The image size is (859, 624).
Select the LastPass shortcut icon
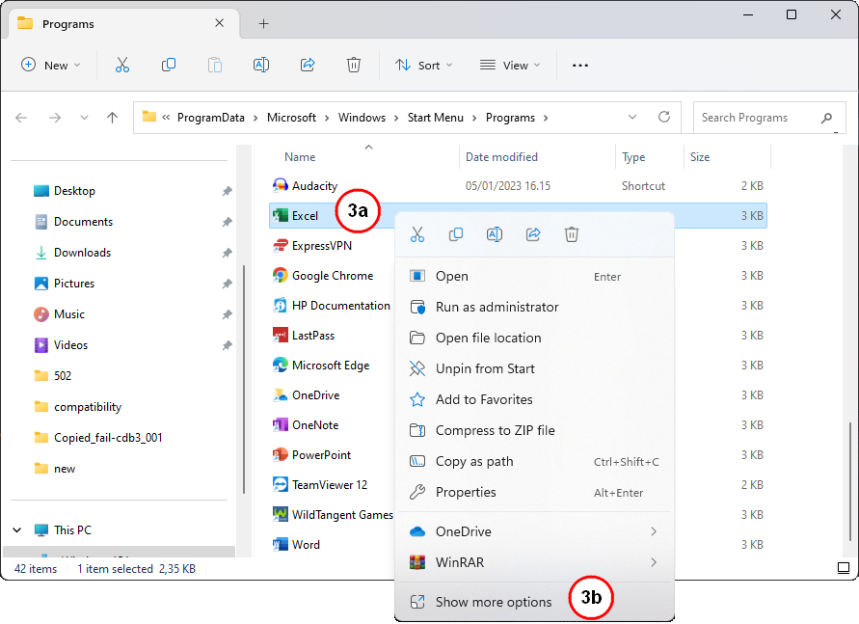[280, 335]
